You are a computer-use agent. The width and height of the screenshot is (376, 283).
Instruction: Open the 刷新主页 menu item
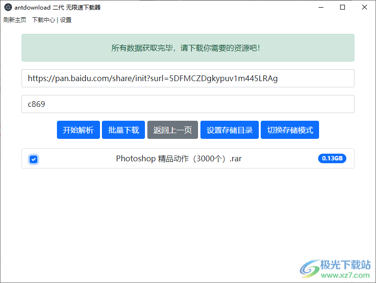click(x=15, y=20)
